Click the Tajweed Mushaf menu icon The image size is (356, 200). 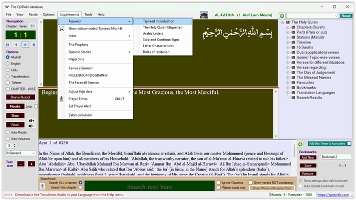(61, 28)
